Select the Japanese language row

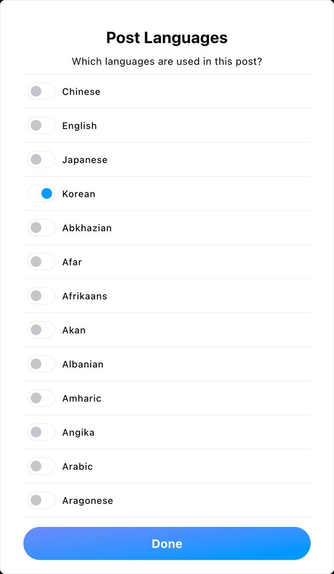coord(84,160)
